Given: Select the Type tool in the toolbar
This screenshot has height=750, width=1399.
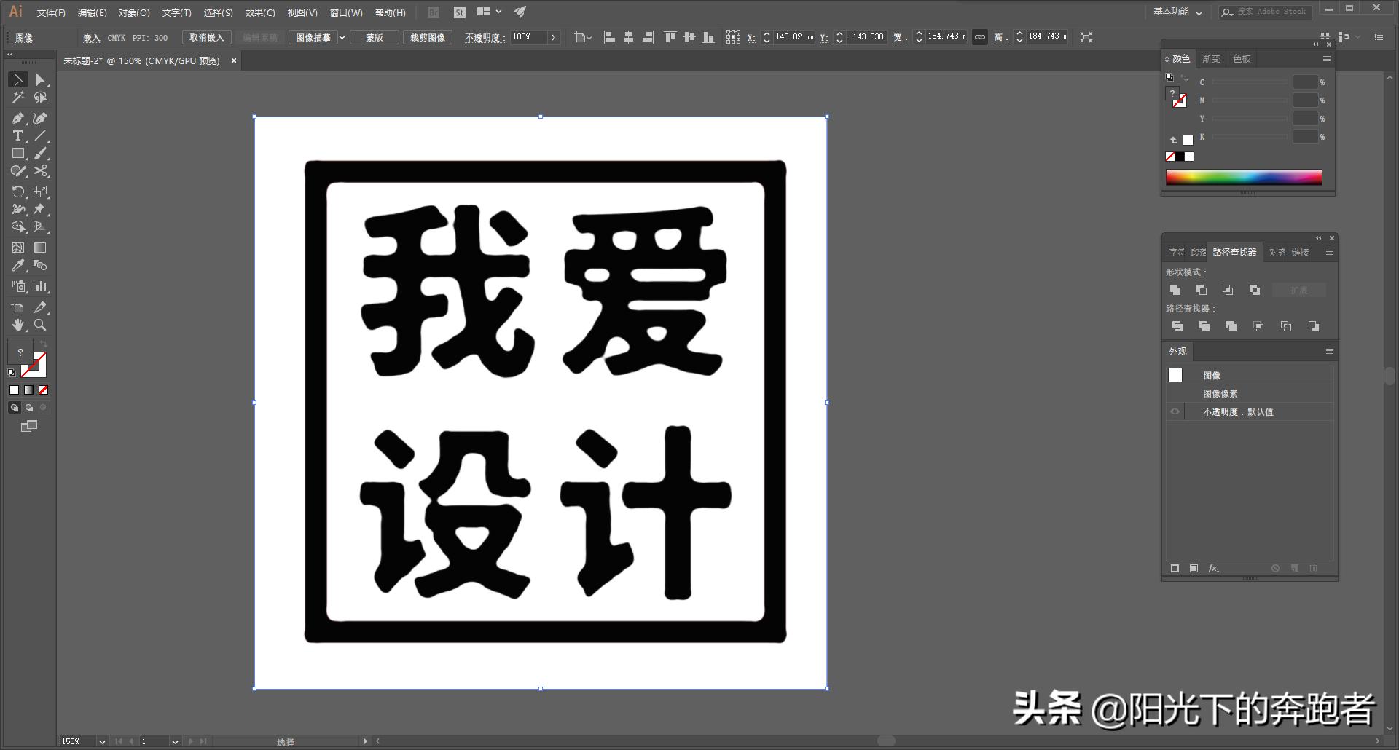Looking at the screenshot, I should click(17, 135).
